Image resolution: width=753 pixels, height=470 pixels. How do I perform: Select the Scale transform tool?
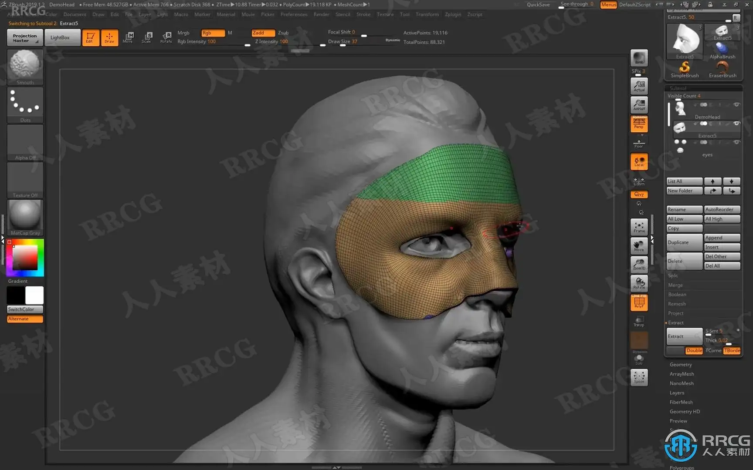pyautogui.click(x=147, y=37)
